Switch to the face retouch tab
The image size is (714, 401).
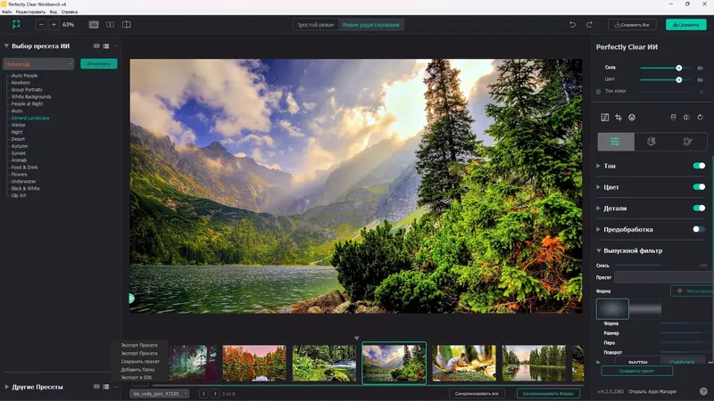(x=652, y=142)
